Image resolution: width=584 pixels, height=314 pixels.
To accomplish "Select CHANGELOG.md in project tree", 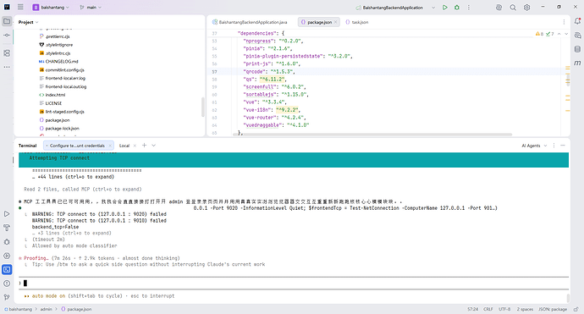I will (x=62, y=62).
